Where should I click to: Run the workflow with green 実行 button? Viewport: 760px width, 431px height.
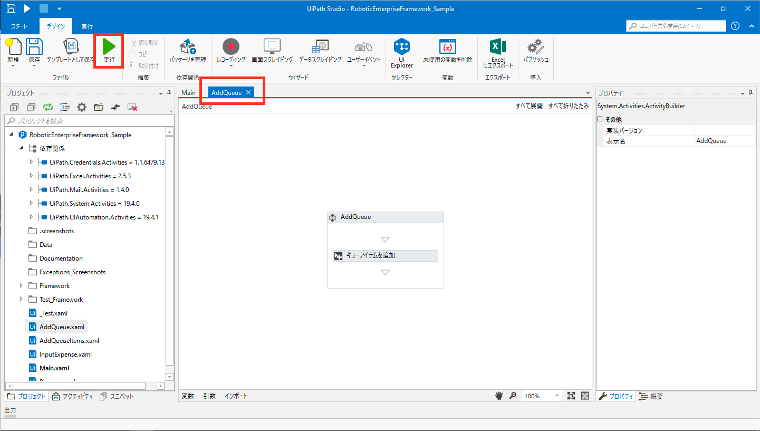[x=109, y=51]
